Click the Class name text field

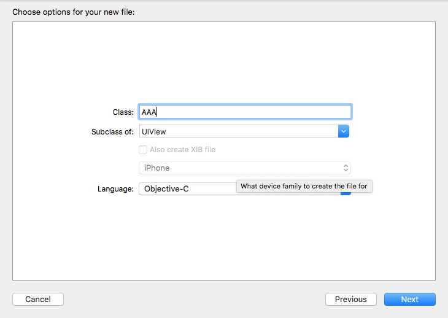(245, 112)
